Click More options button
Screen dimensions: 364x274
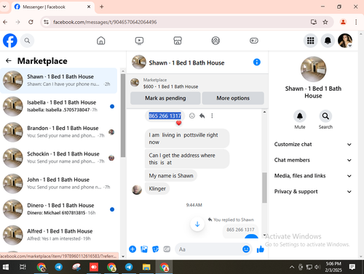pyautogui.click(x=233, y=98)
